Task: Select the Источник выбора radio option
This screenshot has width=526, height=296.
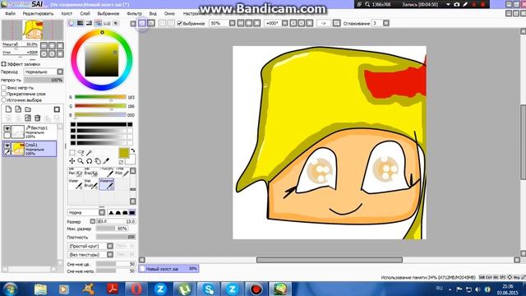Action: point(3,100)
